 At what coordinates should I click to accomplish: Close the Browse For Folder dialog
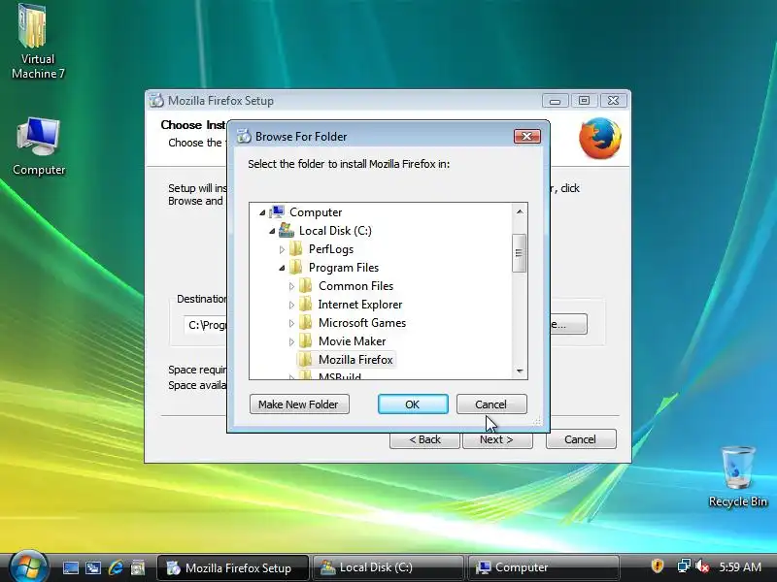(526, 136)
